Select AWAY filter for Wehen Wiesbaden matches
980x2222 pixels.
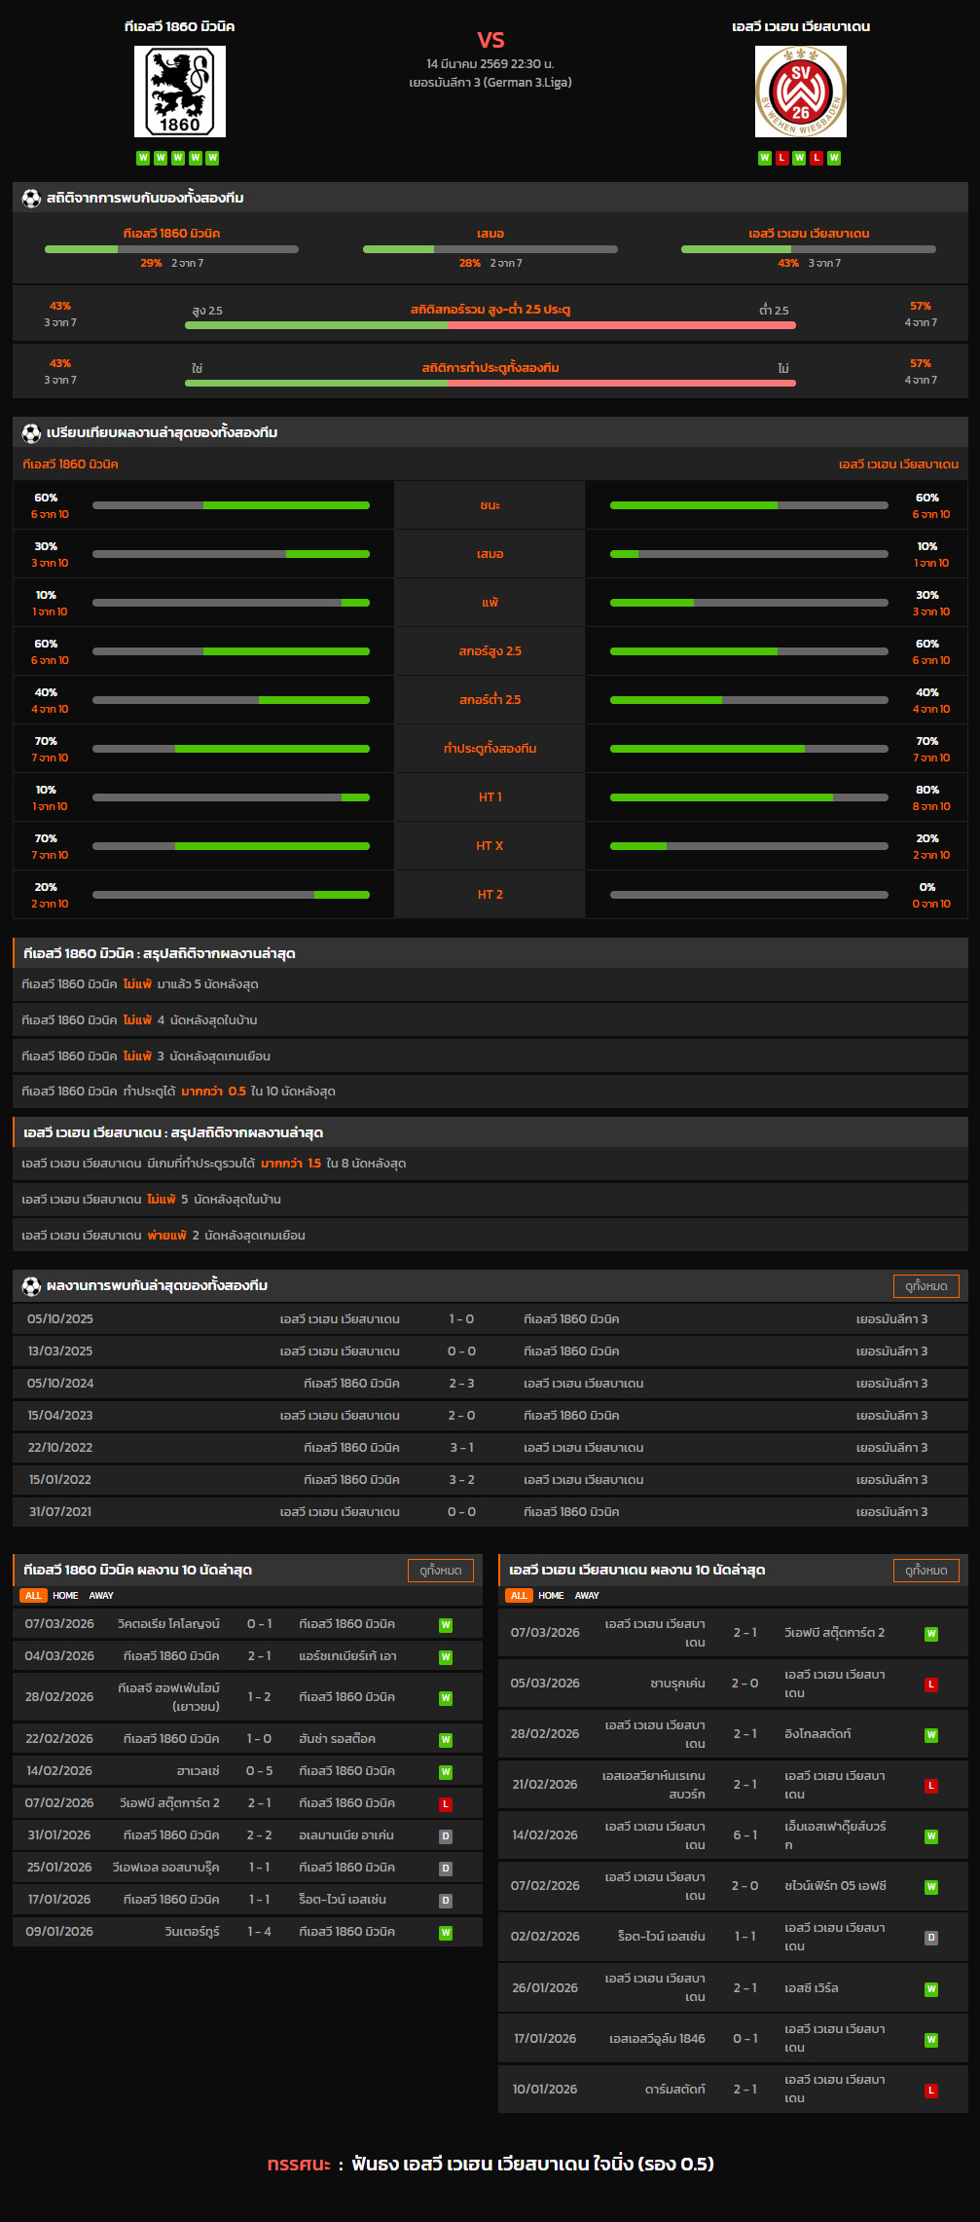[x=587, y=1596]
